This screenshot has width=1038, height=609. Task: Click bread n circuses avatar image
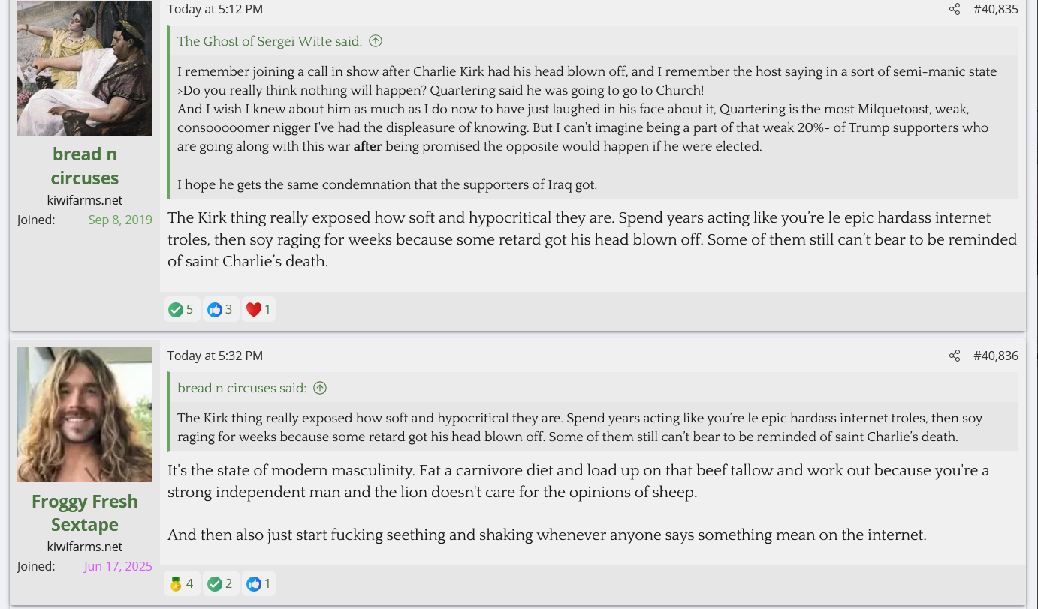click(85, 67)
